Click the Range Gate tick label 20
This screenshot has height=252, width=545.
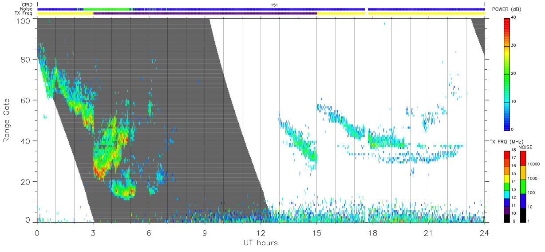tap(25, 182)
